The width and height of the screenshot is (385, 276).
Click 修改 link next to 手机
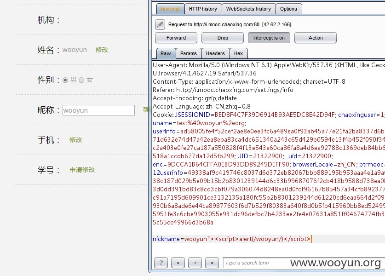[x=75, y=140]
